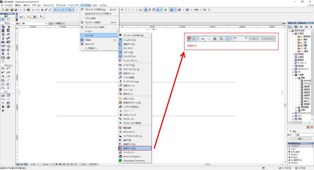Choose タブバーを隠す menu entry
The height and width of the screenshot is (170, 314).
99,18
